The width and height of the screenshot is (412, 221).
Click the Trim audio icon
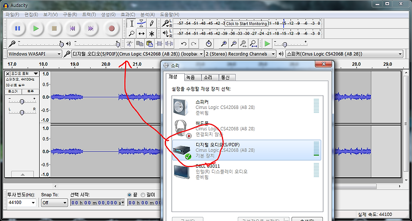click(x=159, y=44)
